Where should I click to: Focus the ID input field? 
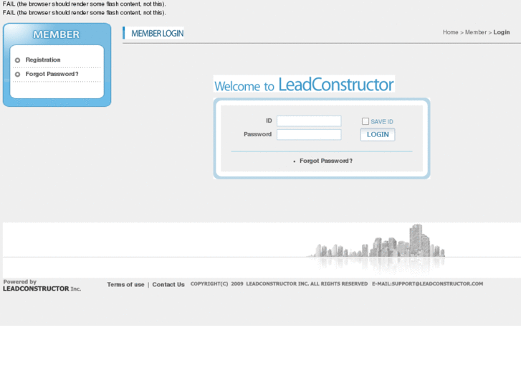[x=309, y=121]
